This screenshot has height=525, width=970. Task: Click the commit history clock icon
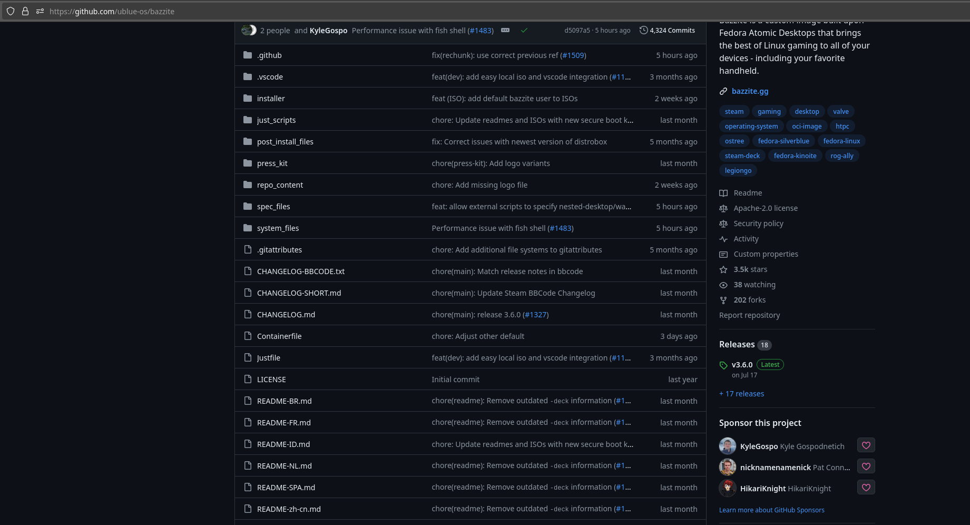(x=643, y=30)
